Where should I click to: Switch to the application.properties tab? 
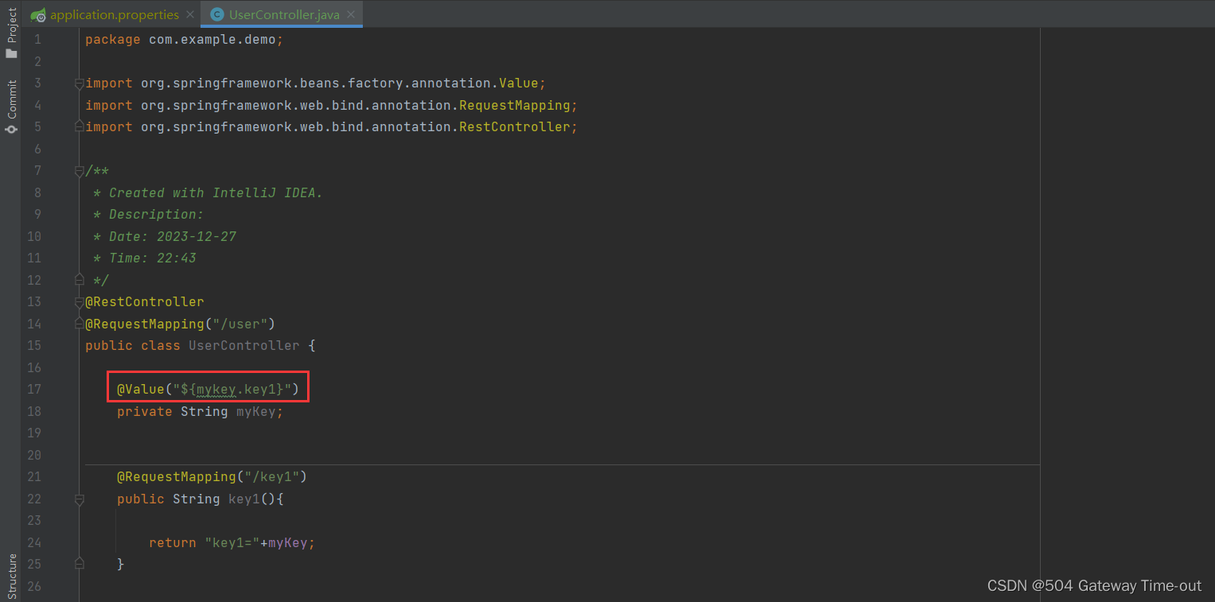(x=114, y=14)
